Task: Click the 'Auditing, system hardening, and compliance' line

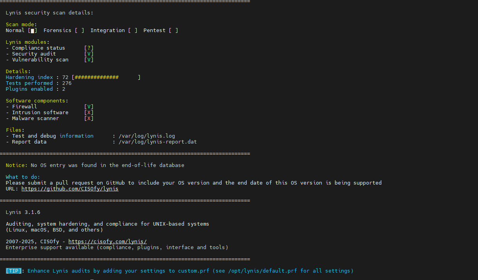Action: [x=108, y=224]
